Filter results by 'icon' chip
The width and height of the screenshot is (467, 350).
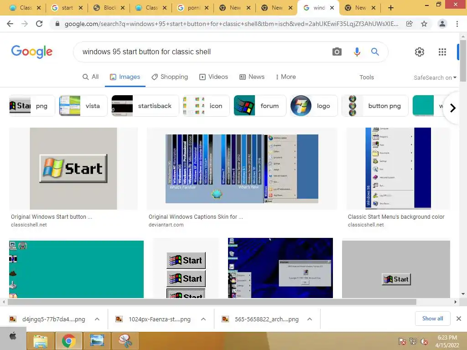(x=206, y=106)
